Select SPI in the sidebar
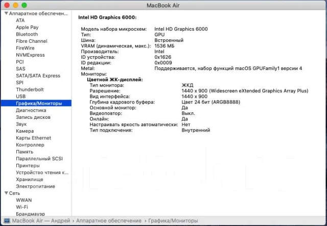The height and width of the screenshot is (226, 327). click(19, 83)
